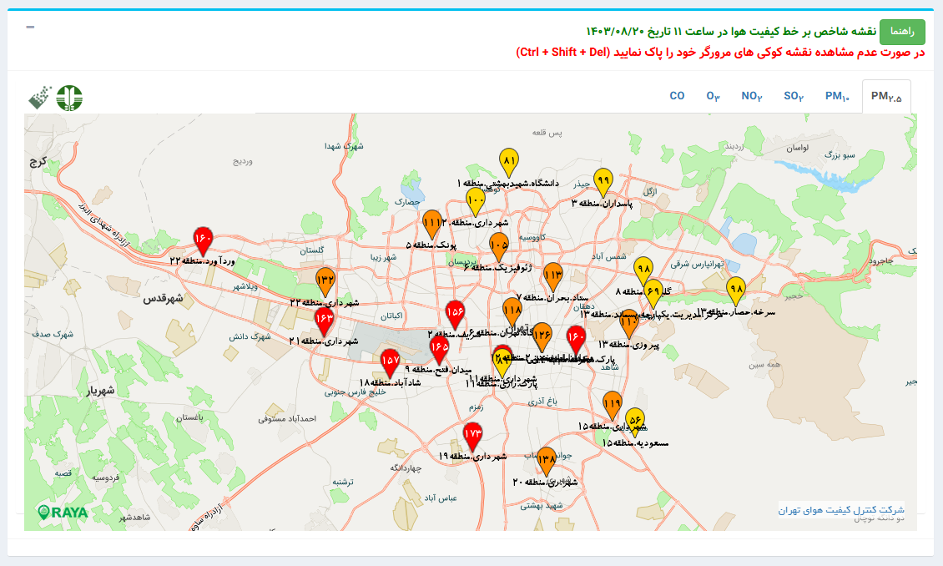The image size is (943, 566).
Task: Click the pixelated green diamond logo
Action: point(39,98)
